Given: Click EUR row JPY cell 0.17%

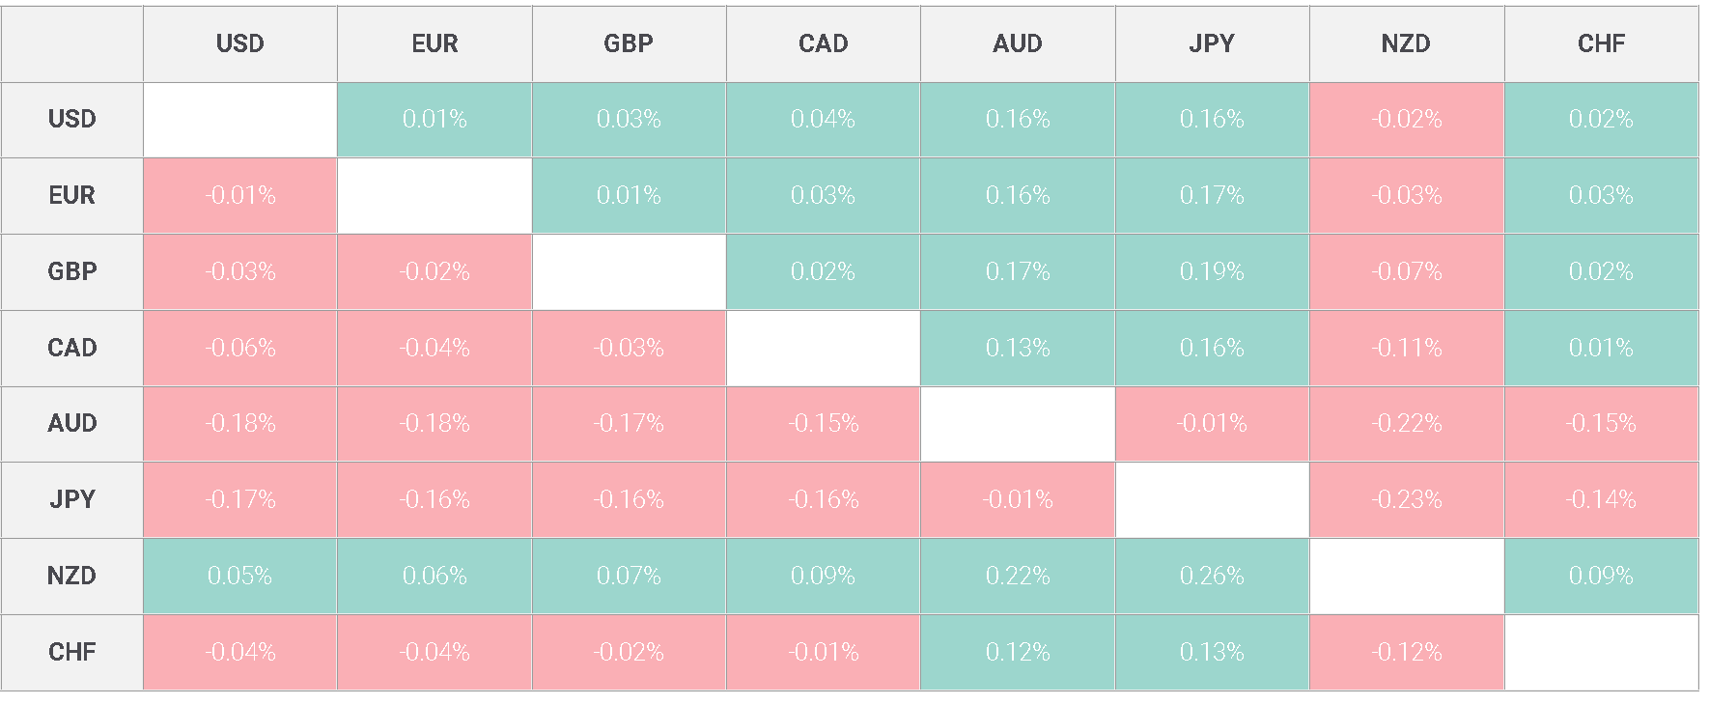Looking at the screenshot, I should click(1212, 195).
